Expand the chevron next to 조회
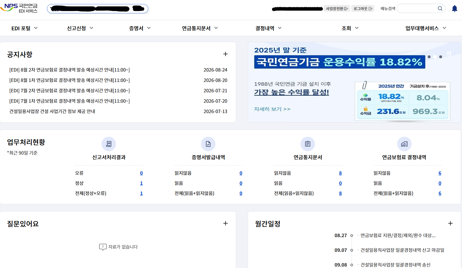Image resolution: width=462 pixels, height=268 pixels. pyautogui.click(x=357, y=28)
